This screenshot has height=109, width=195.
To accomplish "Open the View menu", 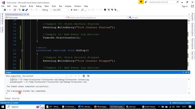I will (15, 6).
